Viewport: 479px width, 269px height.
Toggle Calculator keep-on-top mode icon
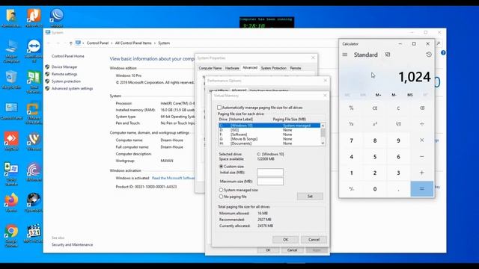pyautogui.click(x=388, y=55)
